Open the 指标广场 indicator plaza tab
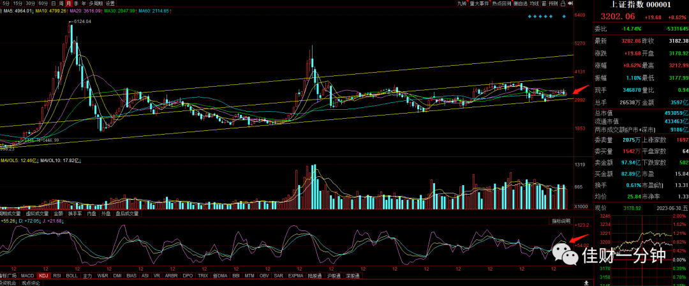Viewport: 689px width, 286px height. pyautogui.click(x=8, y=276)
